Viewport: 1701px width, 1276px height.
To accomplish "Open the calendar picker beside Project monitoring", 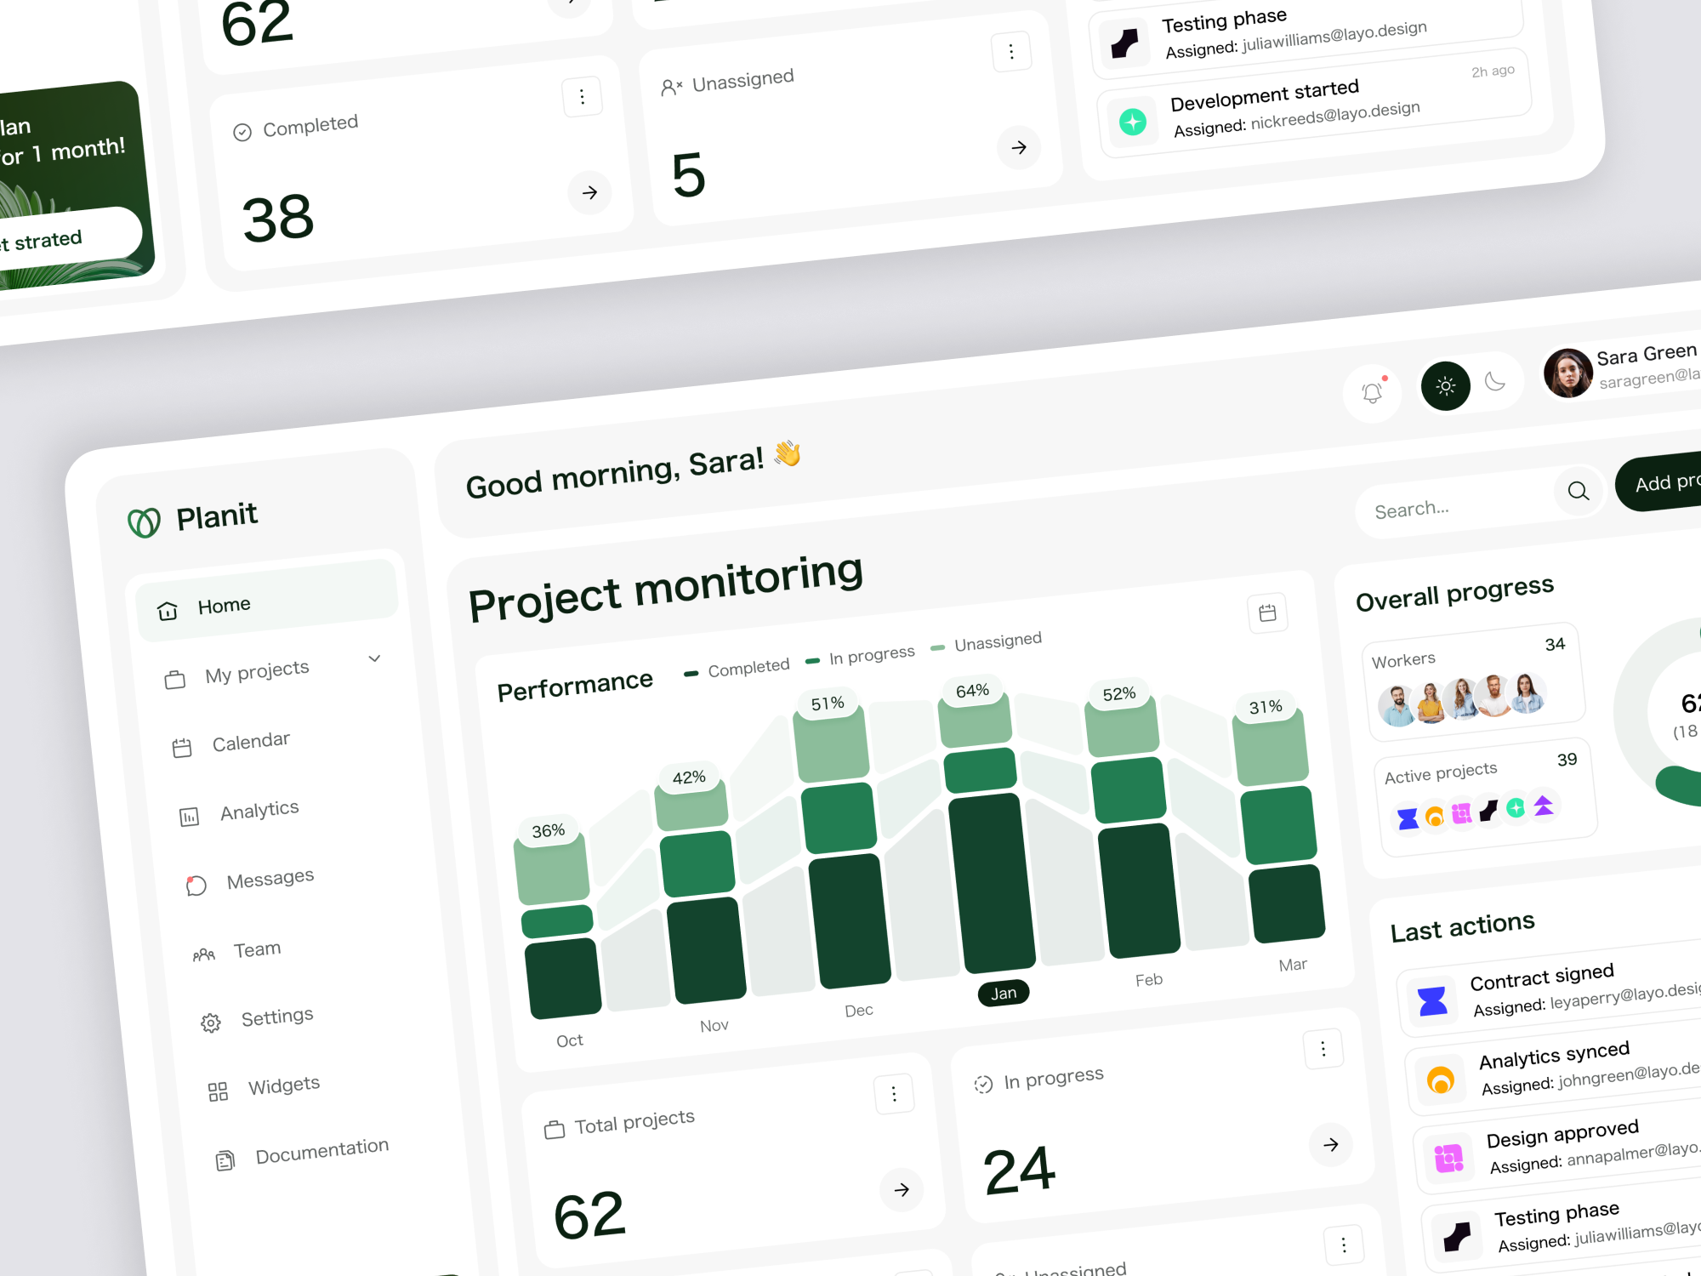I will coord(1267,612).
